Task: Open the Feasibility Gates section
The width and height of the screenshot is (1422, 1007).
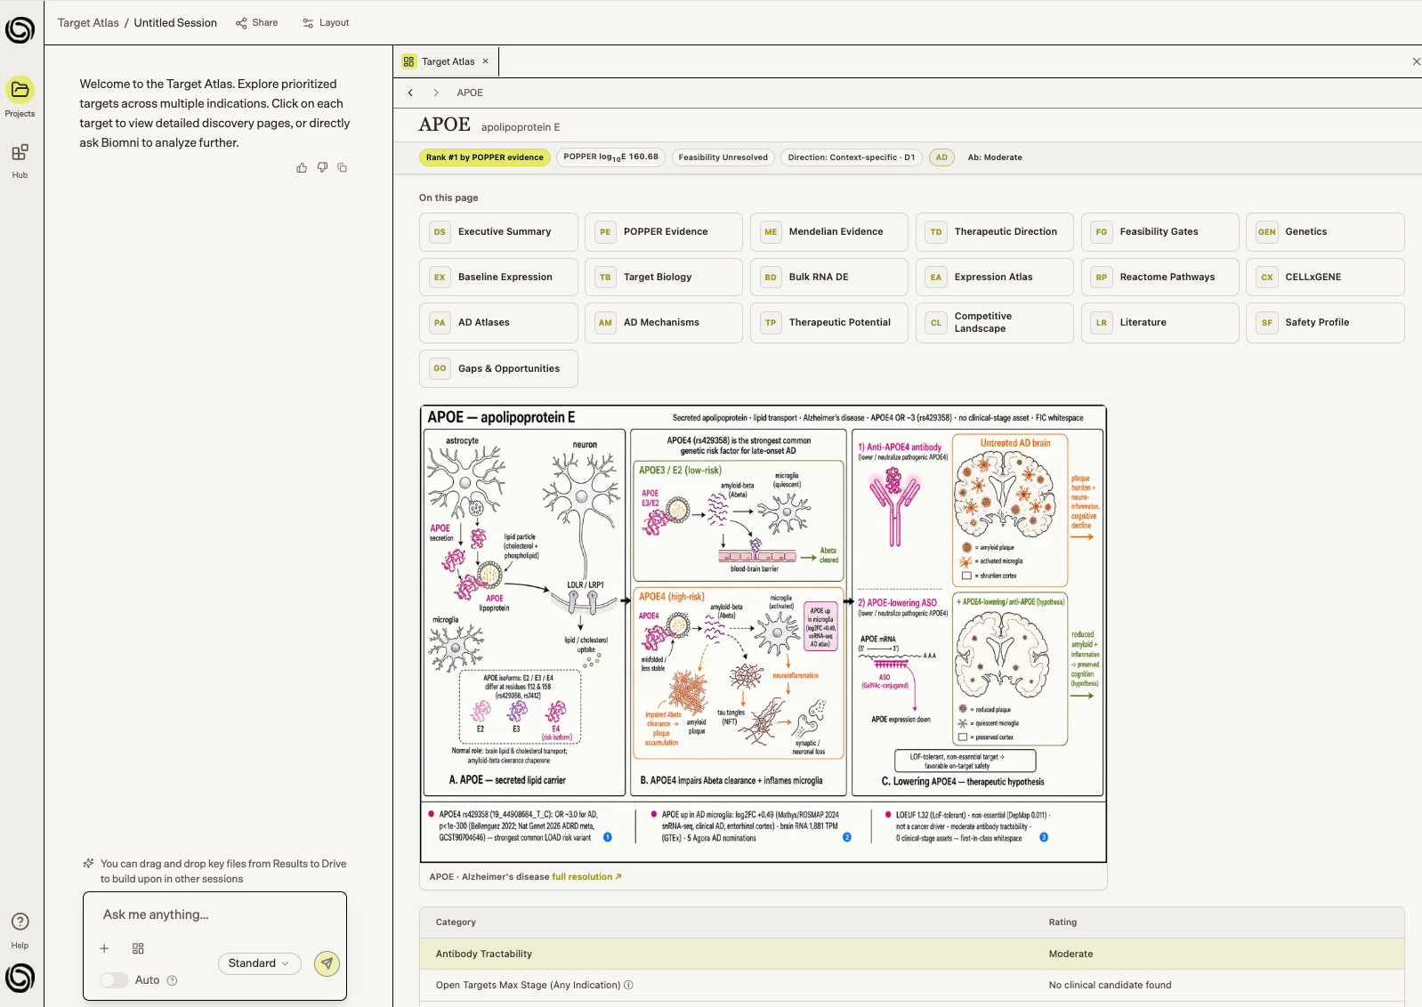Action: 1160,232
